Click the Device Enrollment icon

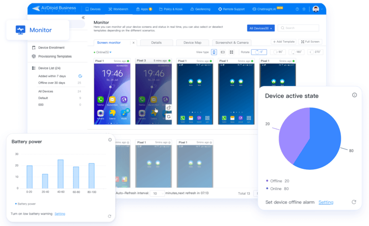(33, 48)
